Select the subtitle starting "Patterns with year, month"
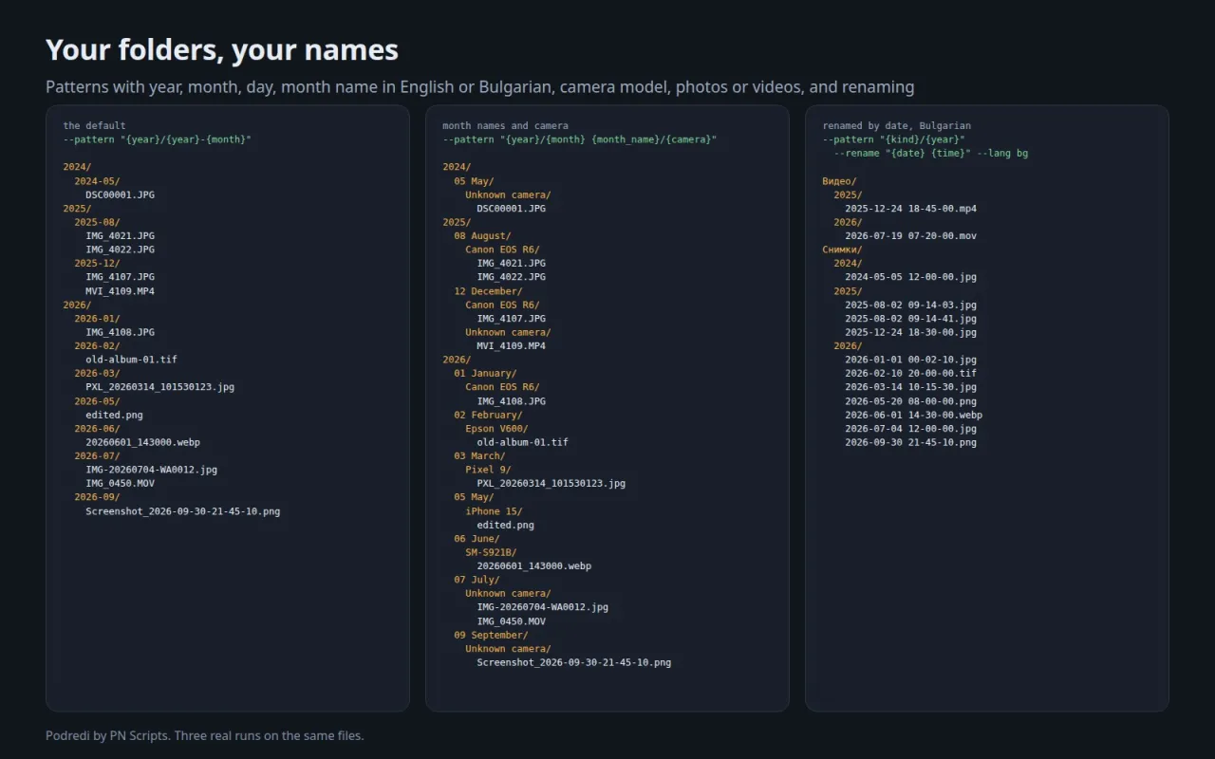1215x759 pixels. [x=480, y=87]
